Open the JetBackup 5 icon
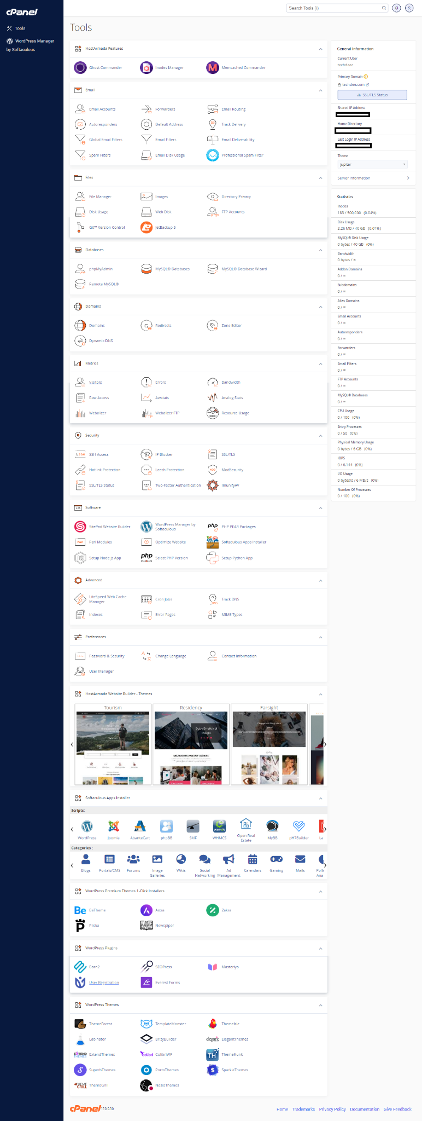 tap(146, 227)
